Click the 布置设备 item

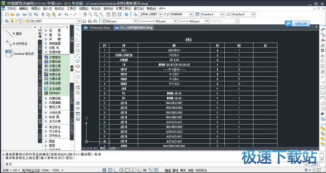[53, 75]
